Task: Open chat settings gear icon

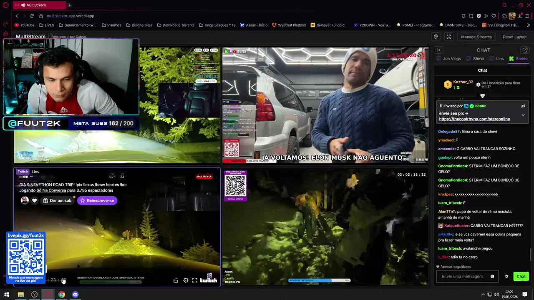Action: [x=507, y=276]
